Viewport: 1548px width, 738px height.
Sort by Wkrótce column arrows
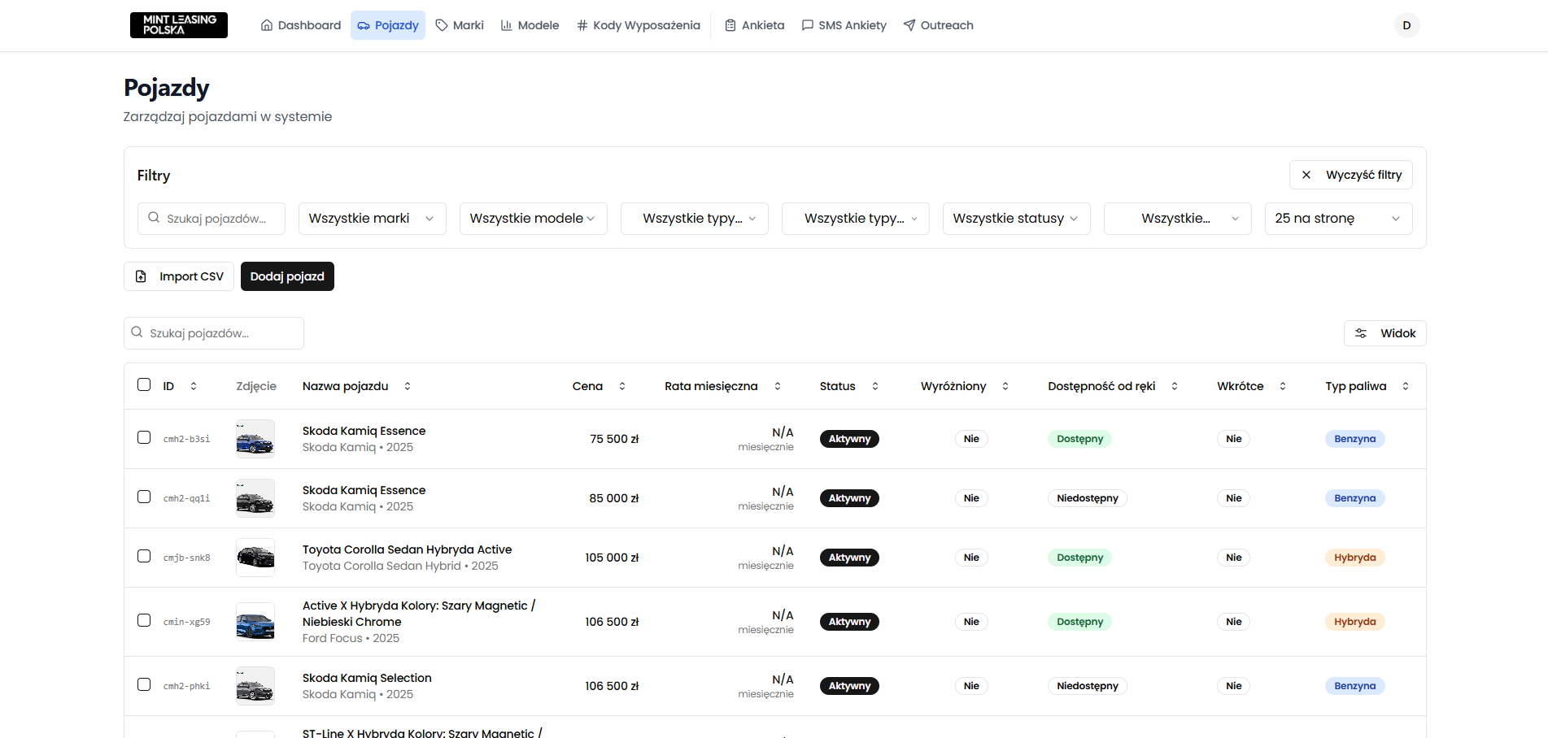point(1283,386)
